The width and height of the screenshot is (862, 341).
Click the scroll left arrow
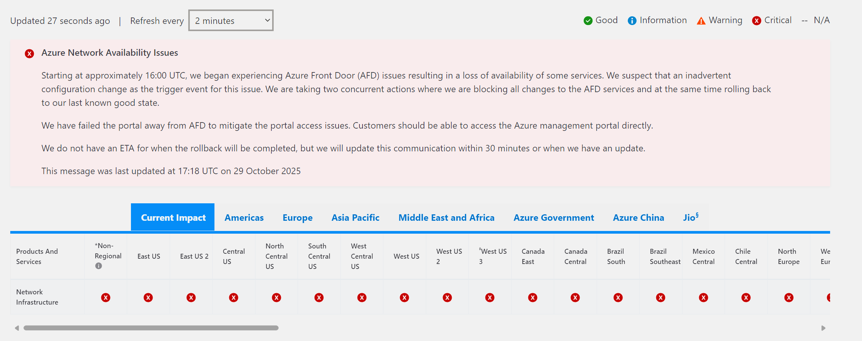(x=17, y=328)
